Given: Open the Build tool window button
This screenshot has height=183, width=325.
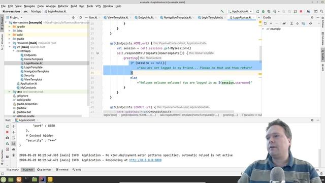Looking at the screenshot, I should [x=77, y=170].
